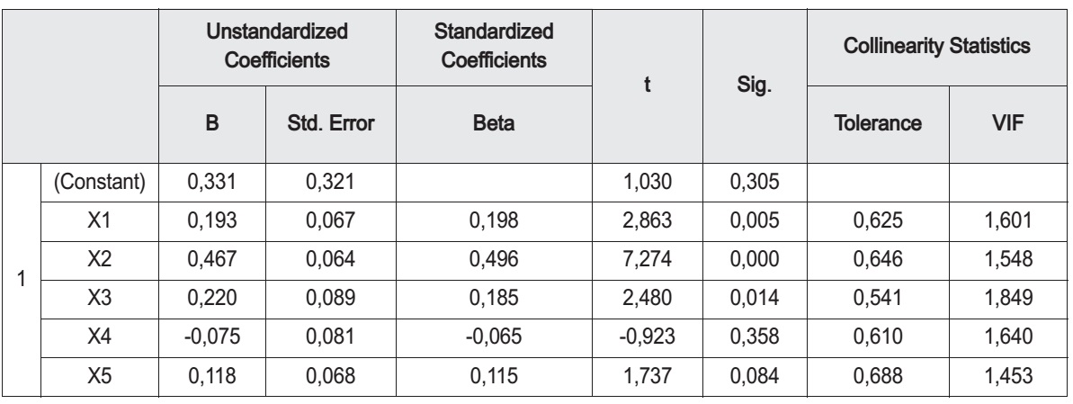Click the X1 Tolerance value 0,625
The image size is (1073, 404).
click(x=878, y=220)
